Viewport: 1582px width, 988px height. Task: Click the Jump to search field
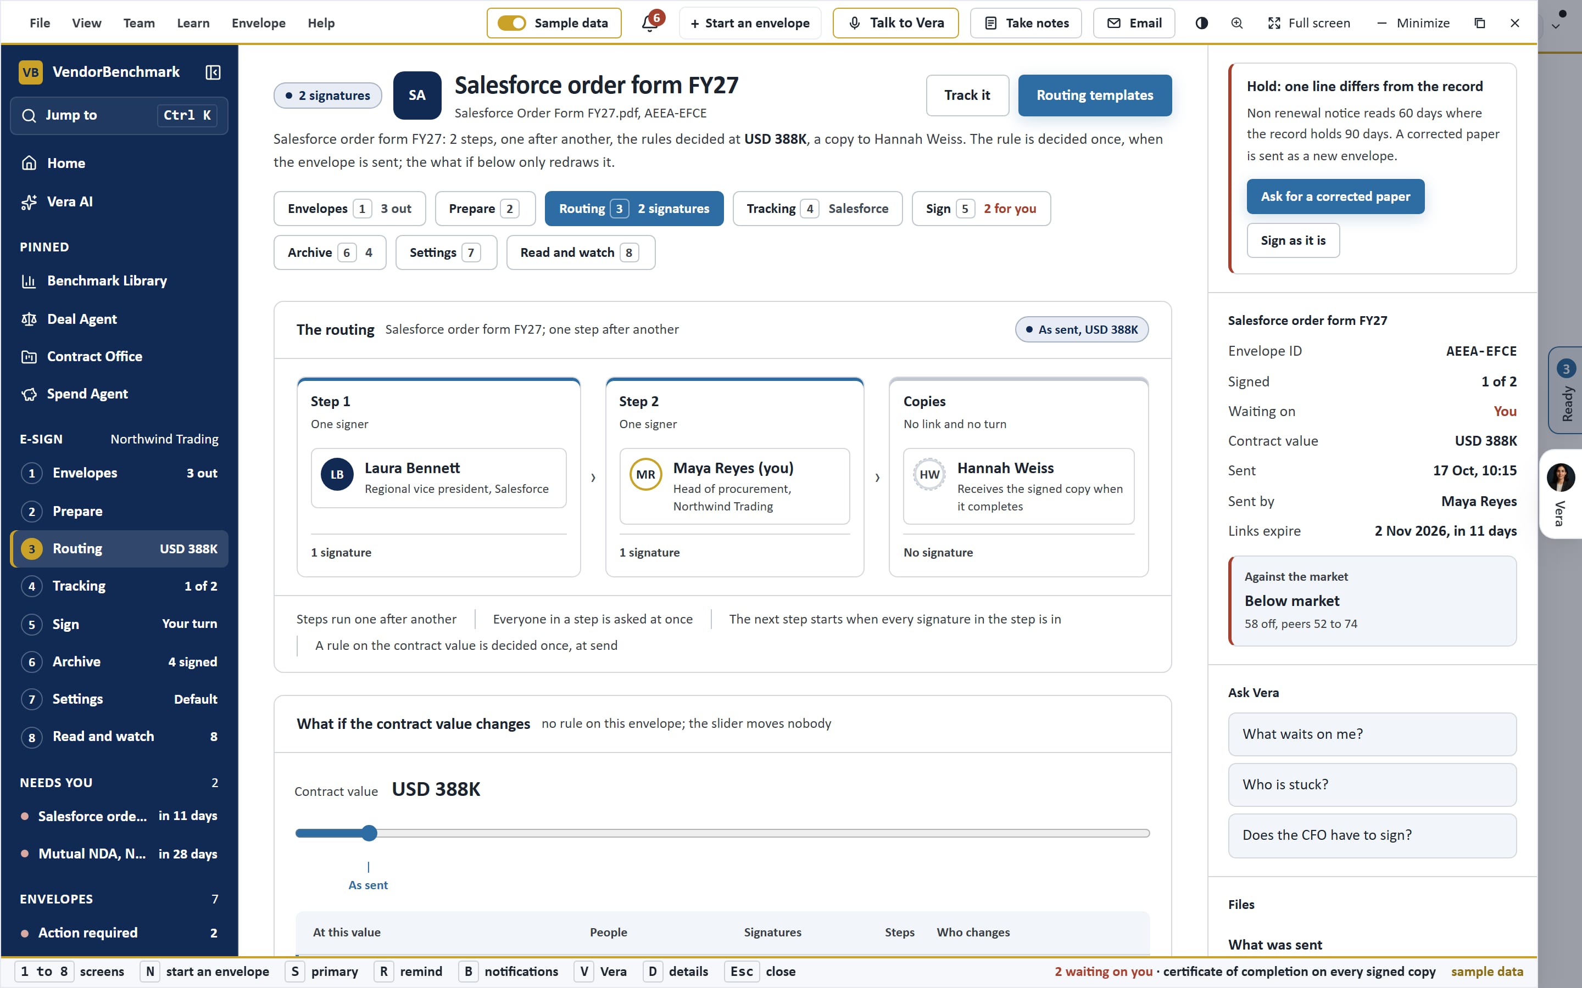pos(119,116)
